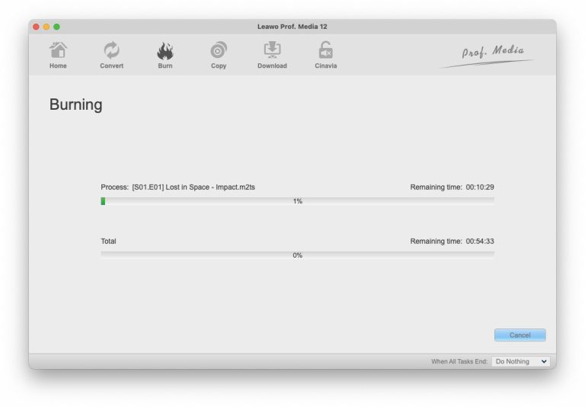
Task: Click the Total progress bar at 0%
Action: click(x=297, y=255)
